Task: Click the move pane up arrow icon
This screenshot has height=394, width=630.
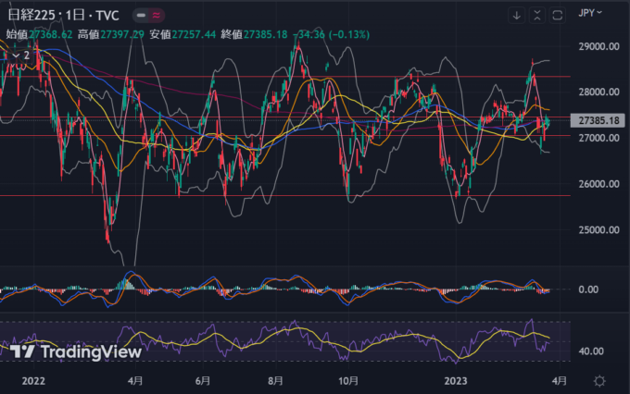Action: [537, 15]
